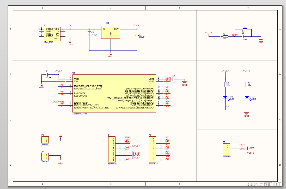Click the C5 1uf capacitor symbol
The height and width of the screenshot is (189, 286).
point(174,79)
